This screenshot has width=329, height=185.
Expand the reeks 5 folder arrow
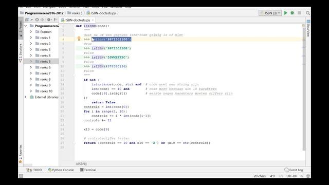point(31,61)
